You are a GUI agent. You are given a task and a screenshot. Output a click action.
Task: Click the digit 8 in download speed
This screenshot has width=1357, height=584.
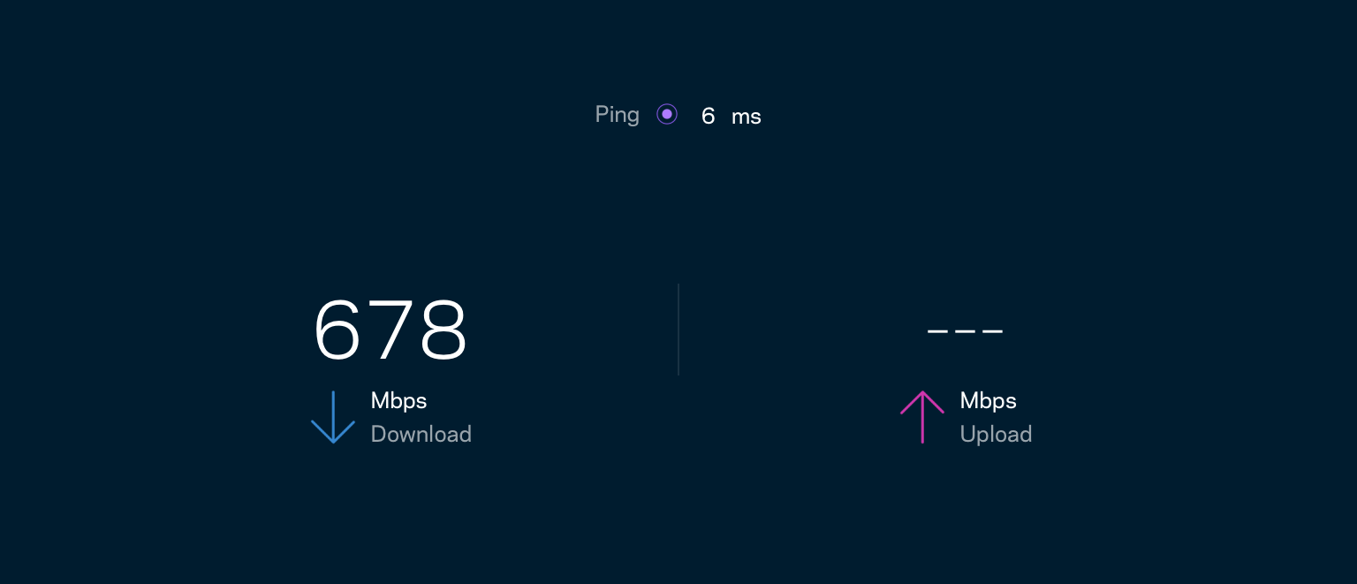point(443,330)
